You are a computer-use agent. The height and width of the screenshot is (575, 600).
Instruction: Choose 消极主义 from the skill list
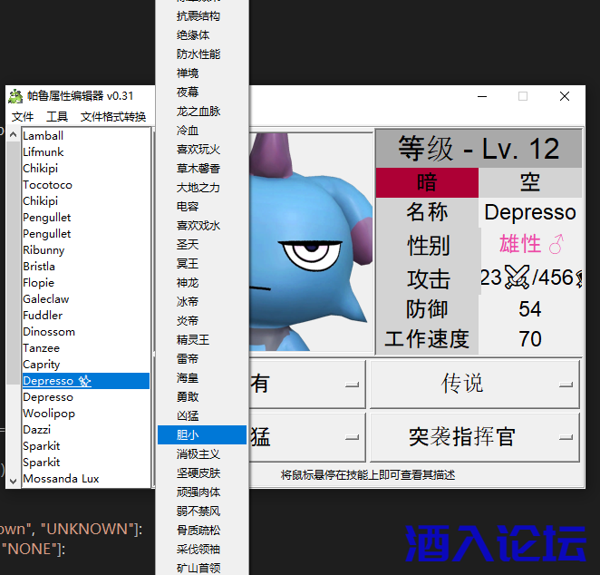click(202, 454)
